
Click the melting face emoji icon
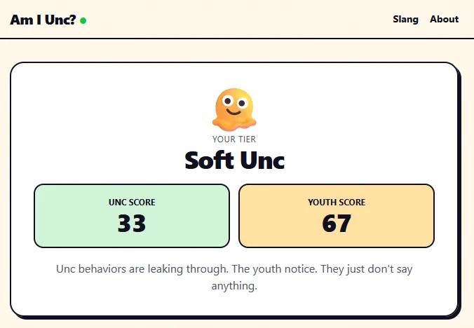(234, 110)
